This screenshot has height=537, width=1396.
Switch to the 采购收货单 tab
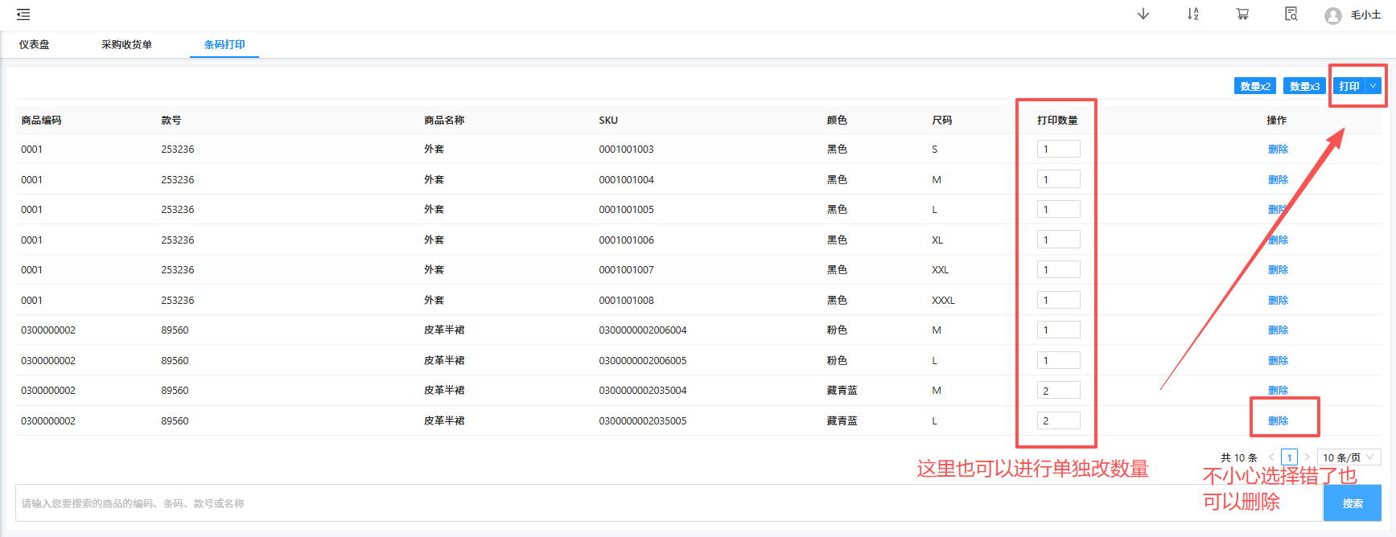[x=126, y=45]
